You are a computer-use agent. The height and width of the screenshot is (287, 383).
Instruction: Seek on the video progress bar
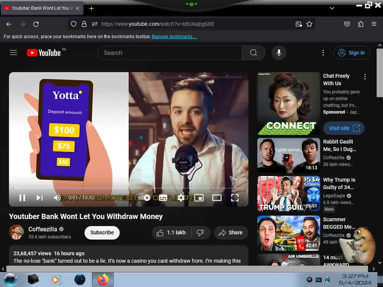(129, 188)
